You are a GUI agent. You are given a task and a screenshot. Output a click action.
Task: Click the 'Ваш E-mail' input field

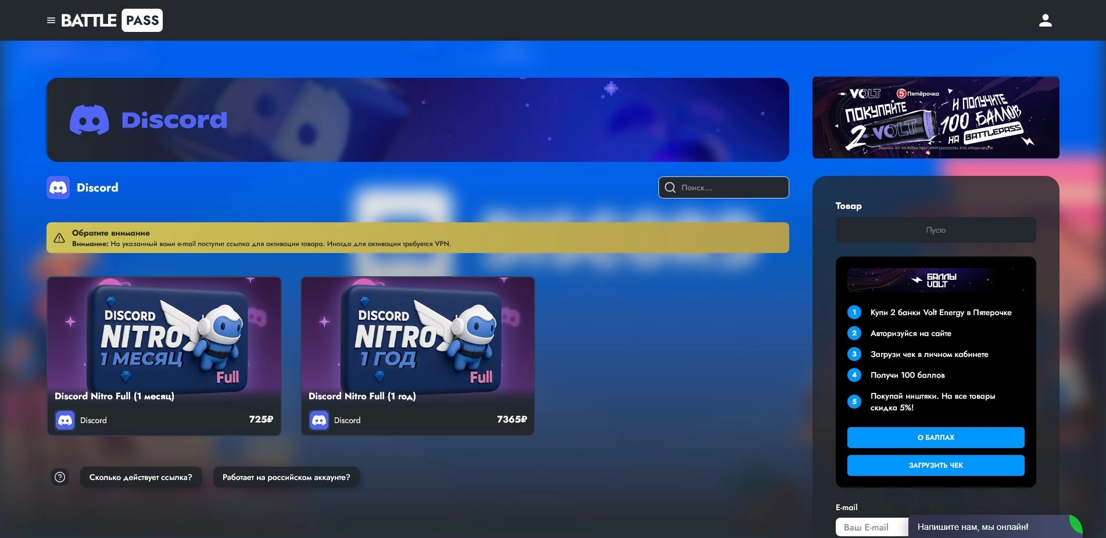click(x=872, y=527)
